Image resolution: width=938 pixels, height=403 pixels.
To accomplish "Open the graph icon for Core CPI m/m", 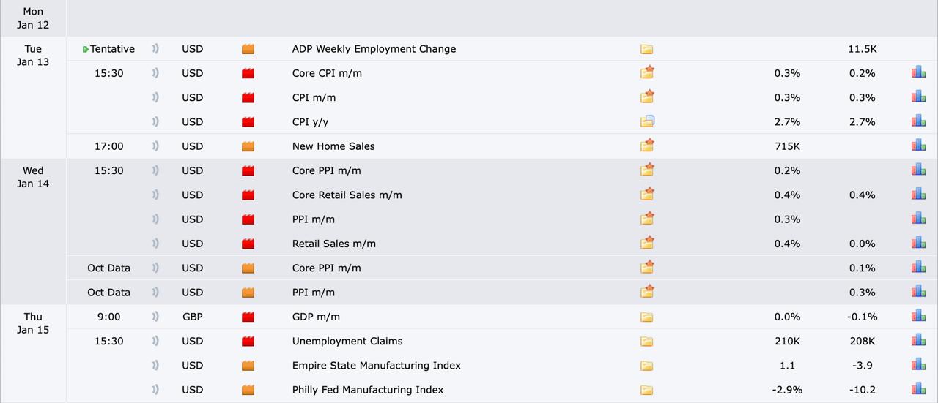I will (918, 72).
